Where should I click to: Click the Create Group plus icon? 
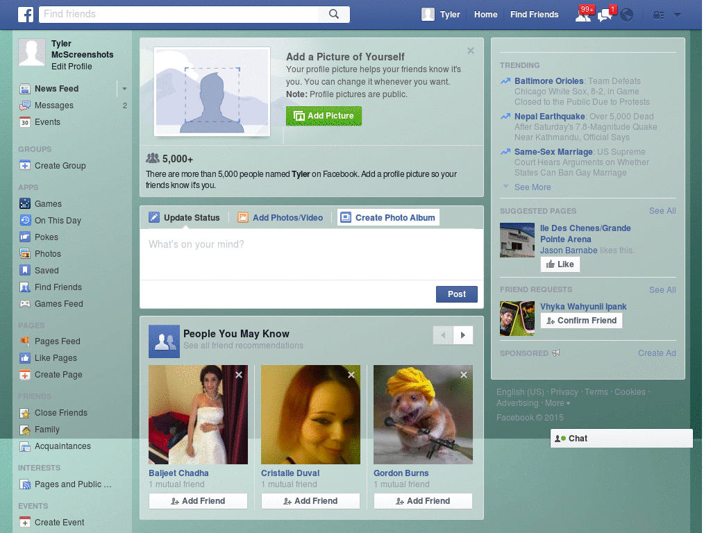(x=25, y=166)
